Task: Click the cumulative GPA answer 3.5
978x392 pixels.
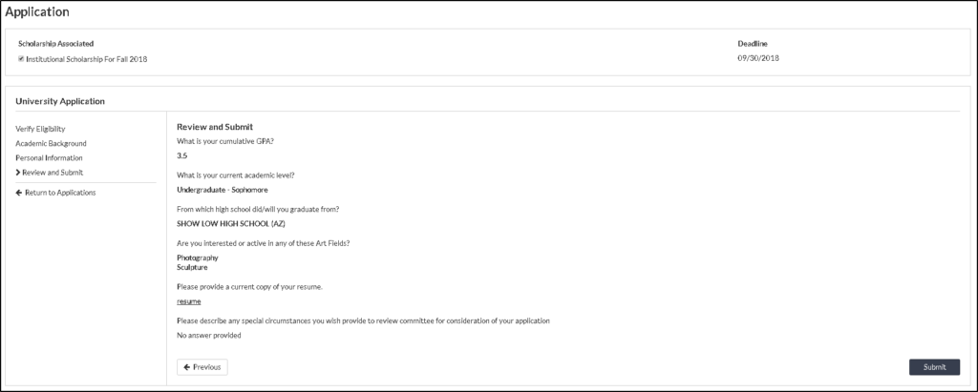Action: [182, 155]
